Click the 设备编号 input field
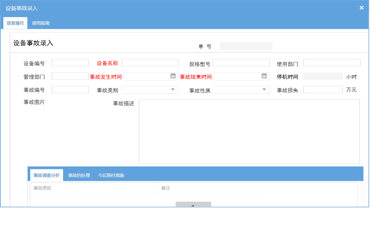Screen dimensions: 380x243 pyautogui.click(x=70, y=63)
